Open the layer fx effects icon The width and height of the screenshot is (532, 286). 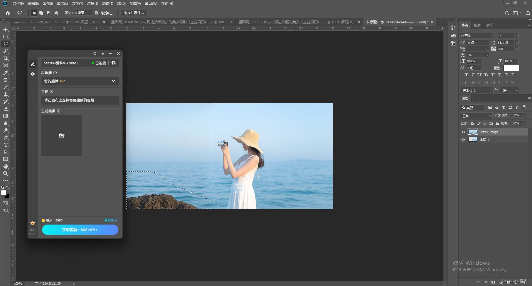pos(486,282)
